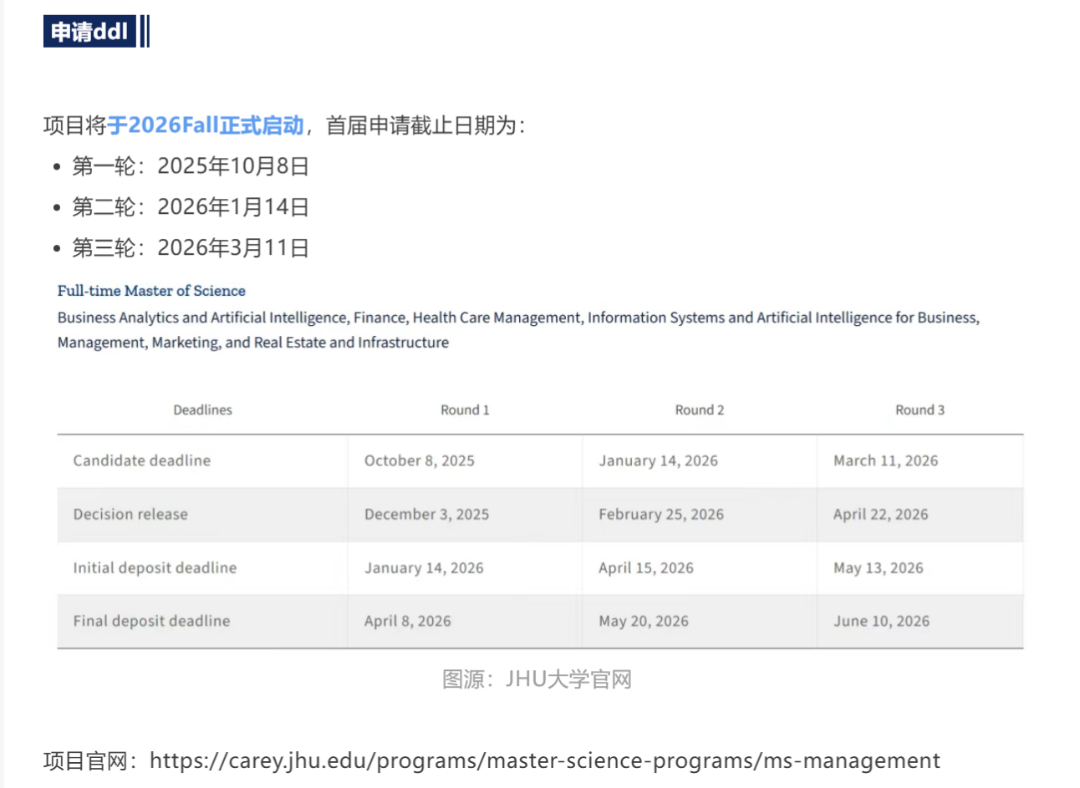This screenshot has width=1080, height=788.
Task: Select the 第三轮 2026年3月11日 bullet item
Action: click(191, 248)
